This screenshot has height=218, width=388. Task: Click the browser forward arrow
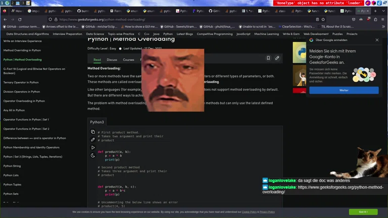(12, 20)
